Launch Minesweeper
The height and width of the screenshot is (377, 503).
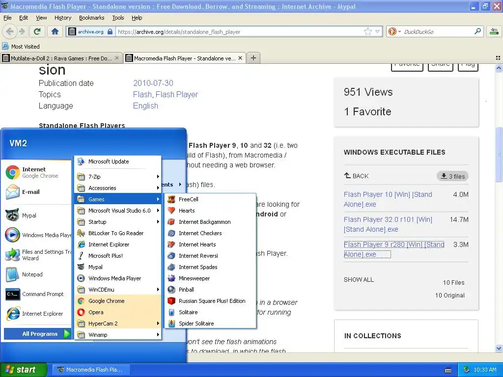[x=210, y=278]
